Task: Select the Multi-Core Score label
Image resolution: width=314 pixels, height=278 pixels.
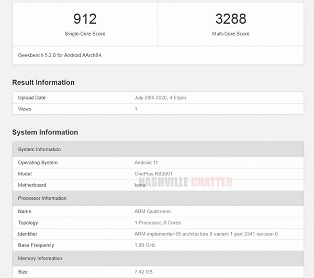Action: 230,34
